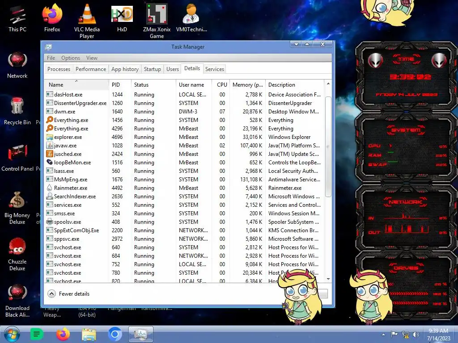Select the dwm.exe process row
The image size is (458, 343).
[x=184, y=111]
